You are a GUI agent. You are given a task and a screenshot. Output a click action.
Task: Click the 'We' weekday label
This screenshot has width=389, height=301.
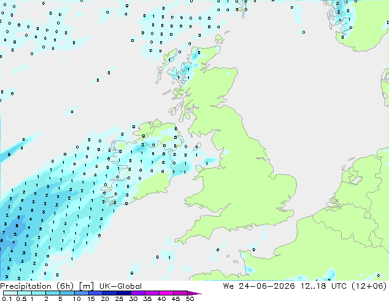[228, 286]
